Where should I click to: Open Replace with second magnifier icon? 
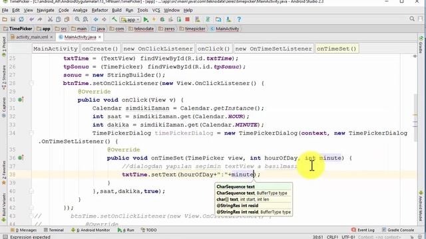click(85, 19)
